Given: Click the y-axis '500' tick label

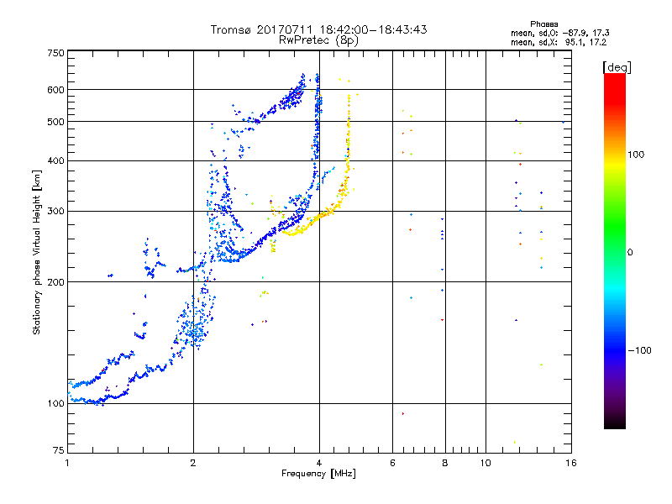Looking at the screenshot, I should point(56,122).
